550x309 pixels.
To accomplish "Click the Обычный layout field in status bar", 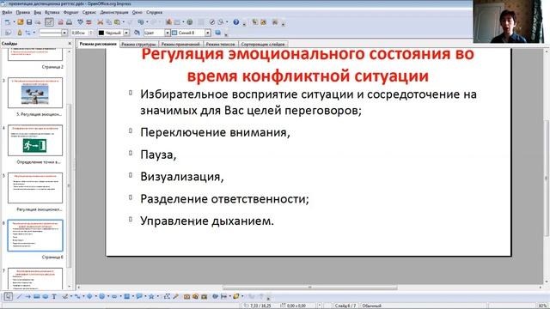I will (372, 306).
